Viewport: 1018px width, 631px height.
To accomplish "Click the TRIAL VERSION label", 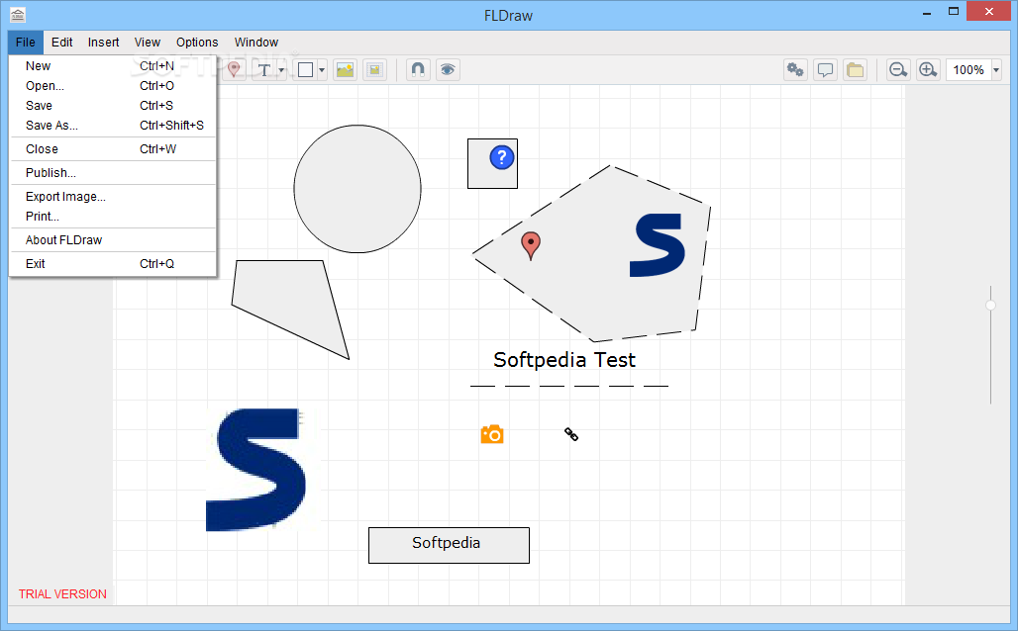I will click(x=62, y=594).
